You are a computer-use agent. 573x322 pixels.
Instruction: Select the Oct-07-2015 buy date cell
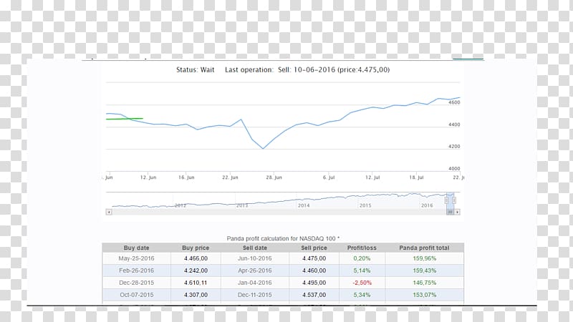click(136, 294)
